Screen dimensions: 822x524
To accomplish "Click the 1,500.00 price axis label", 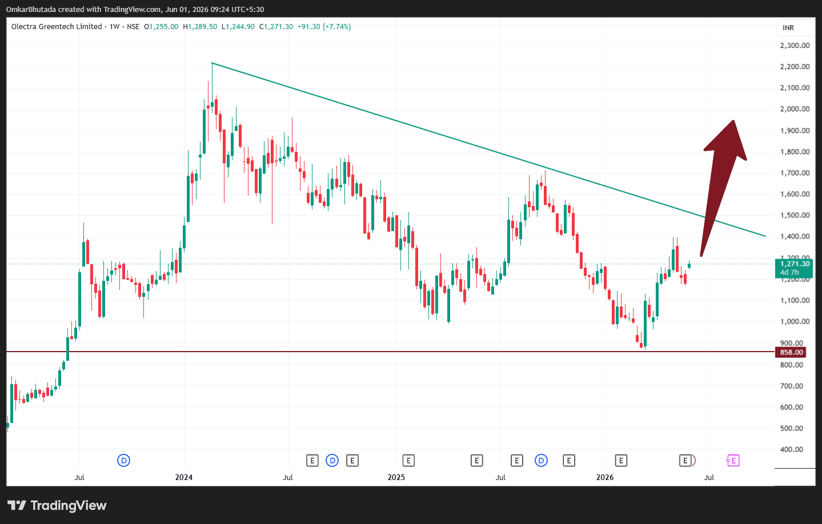I will [x=795, y=215].
